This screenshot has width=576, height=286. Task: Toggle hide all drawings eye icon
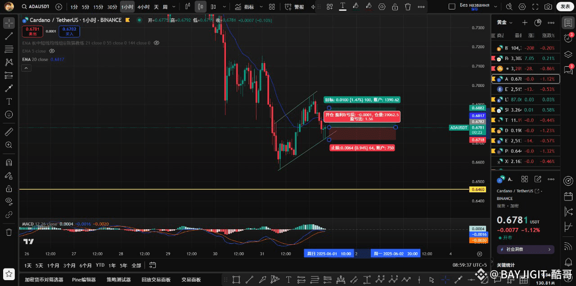(9, 201)
